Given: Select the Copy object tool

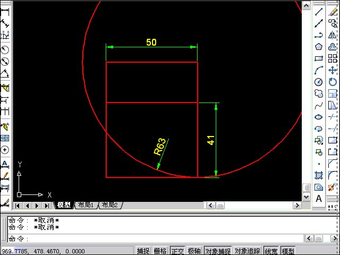Looking at the screenshot, I should coord(333,23).
